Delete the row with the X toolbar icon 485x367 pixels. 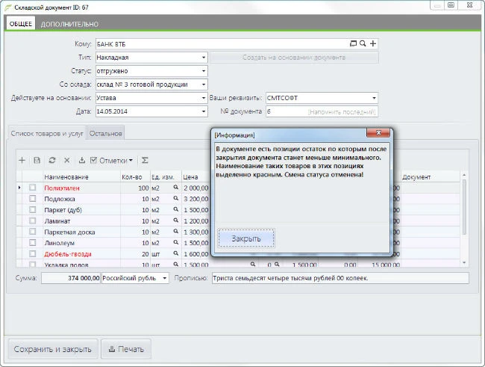tap(66, 160)
